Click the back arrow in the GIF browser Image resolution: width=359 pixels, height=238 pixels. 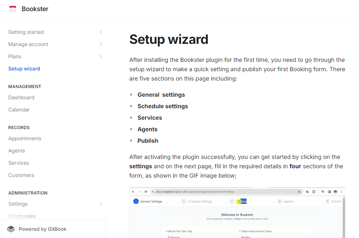(x=133, y=192)
